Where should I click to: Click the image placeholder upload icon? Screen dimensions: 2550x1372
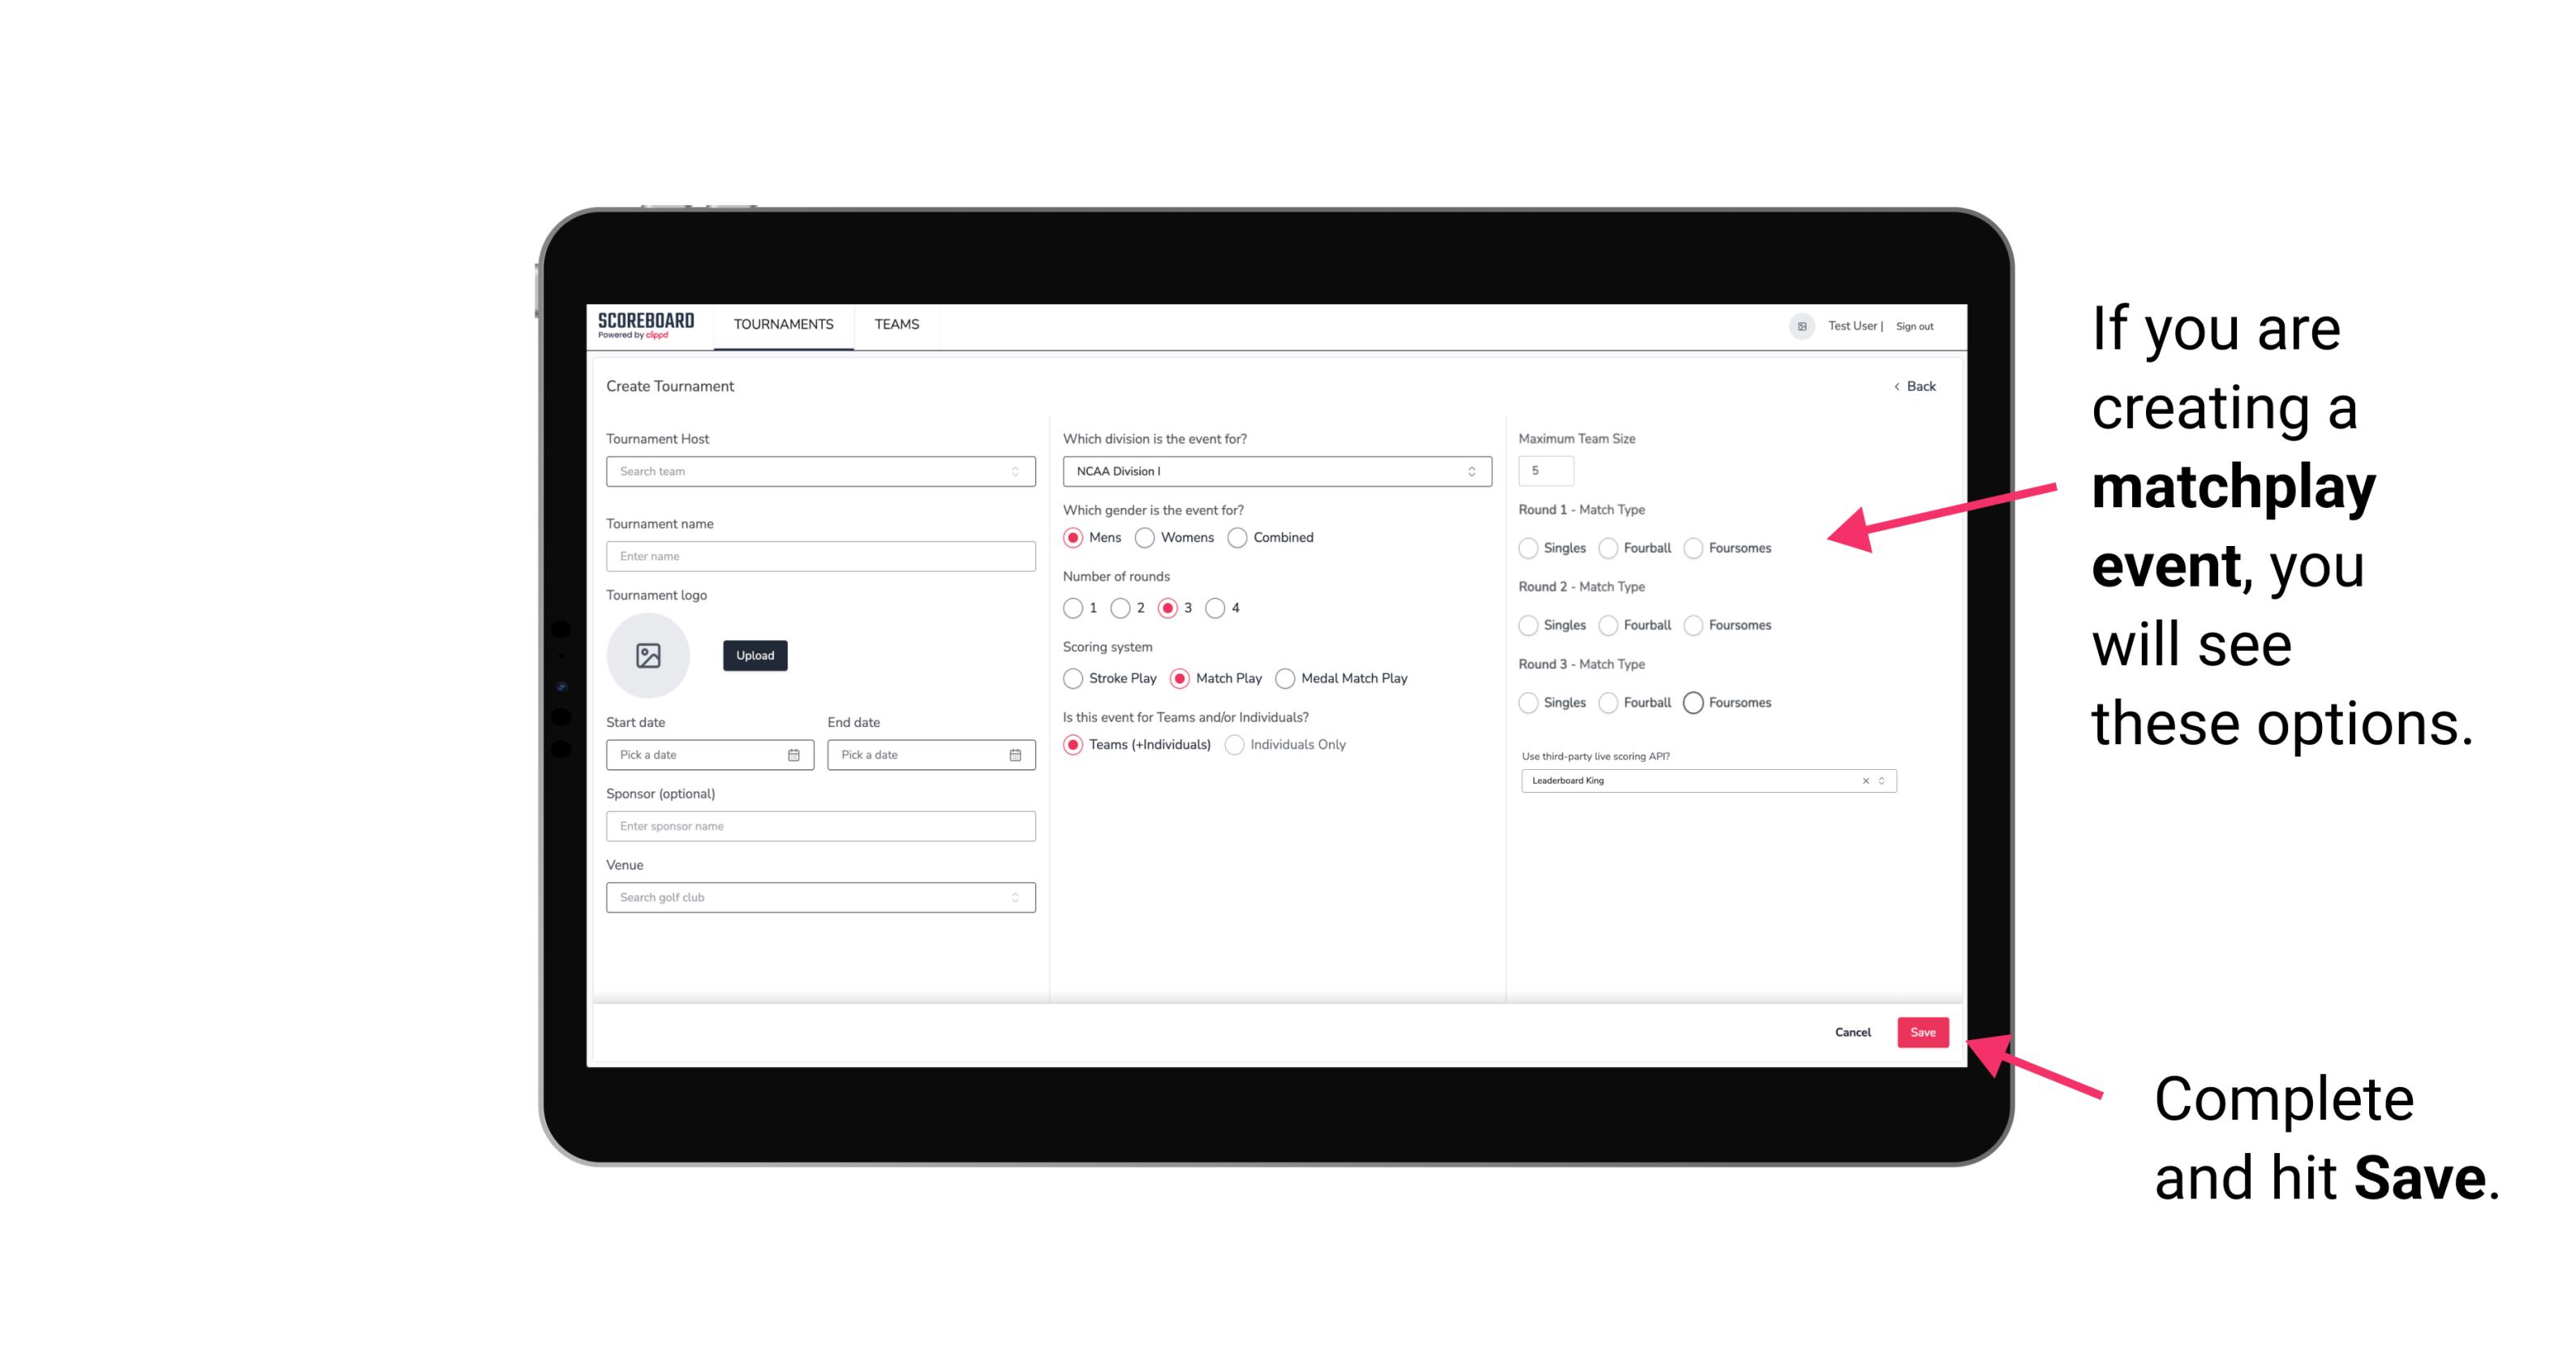650,656
